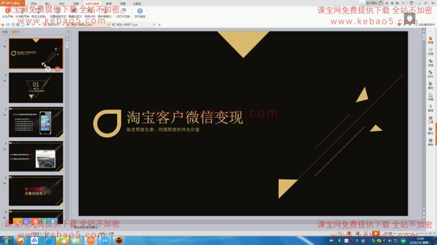The width and height of the screenshot is (437, 245).
Task: Open the blue WPS Writer taskbar icon
Action: (x=105, y=240)
